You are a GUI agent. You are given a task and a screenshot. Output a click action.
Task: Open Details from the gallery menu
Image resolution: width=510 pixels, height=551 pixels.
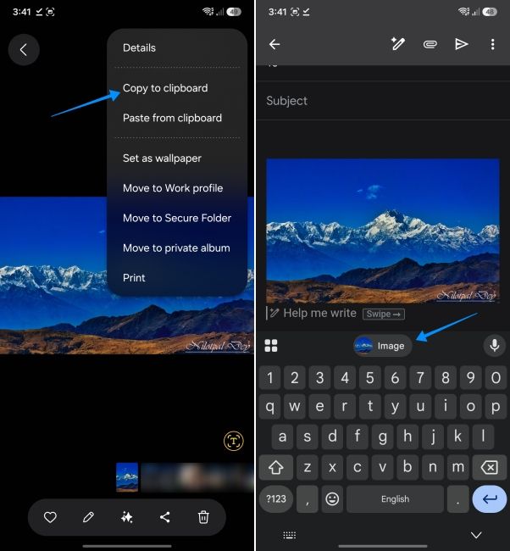tap(139, 47)
